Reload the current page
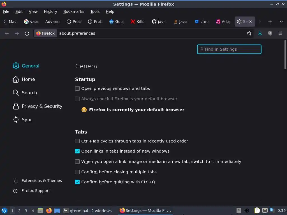287x215 pixels. click(x=27, y=34)
